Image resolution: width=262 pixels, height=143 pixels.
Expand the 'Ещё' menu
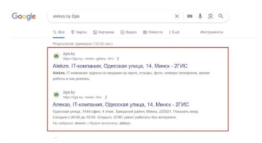pos(174,32)
